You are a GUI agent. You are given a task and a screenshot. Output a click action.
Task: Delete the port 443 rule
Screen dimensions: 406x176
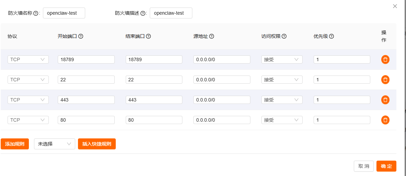tap(385, 100)
